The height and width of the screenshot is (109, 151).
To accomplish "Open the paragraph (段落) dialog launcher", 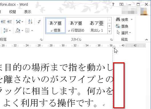I will coord(41,40).
